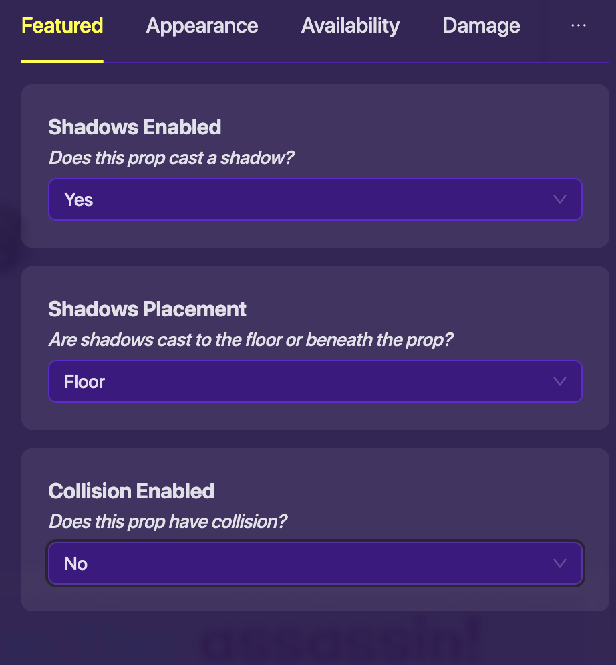Open the Shadows Placement dropdown showing Floor
Image resolution: width=616 pixels, height=665 pixels.
point(315,381)
